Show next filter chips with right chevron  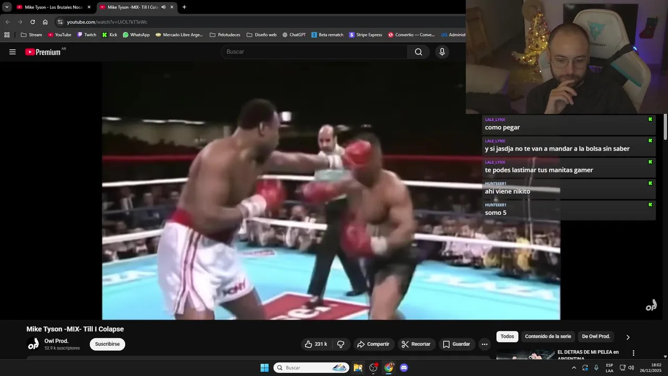point(628,337)
